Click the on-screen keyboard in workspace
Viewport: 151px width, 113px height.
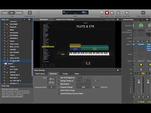click(x=89, y=54)
